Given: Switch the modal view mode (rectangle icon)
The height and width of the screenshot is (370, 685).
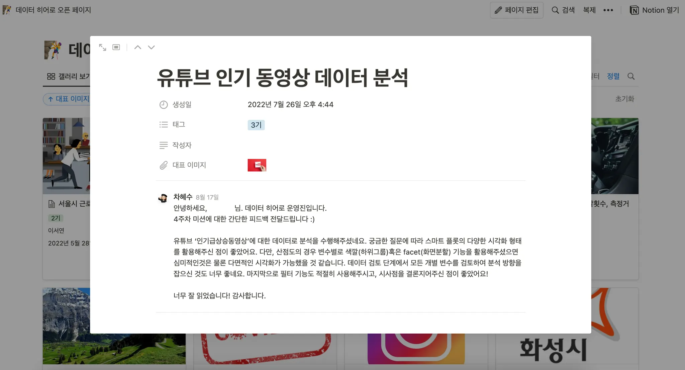Looking at the screenshot, I should 116,47.
